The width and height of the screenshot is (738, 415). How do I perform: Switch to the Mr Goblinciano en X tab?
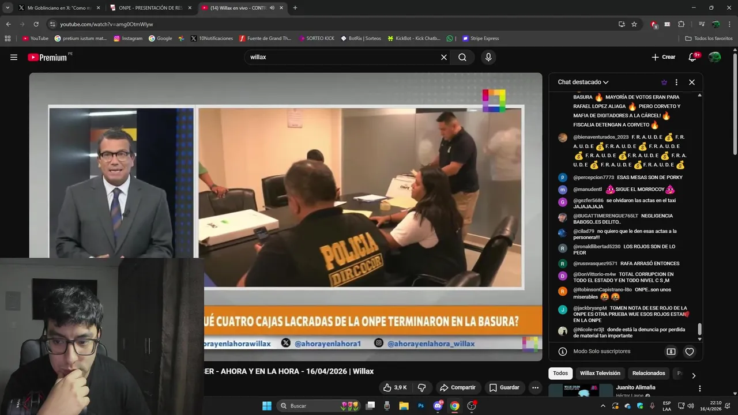point(59,7)
